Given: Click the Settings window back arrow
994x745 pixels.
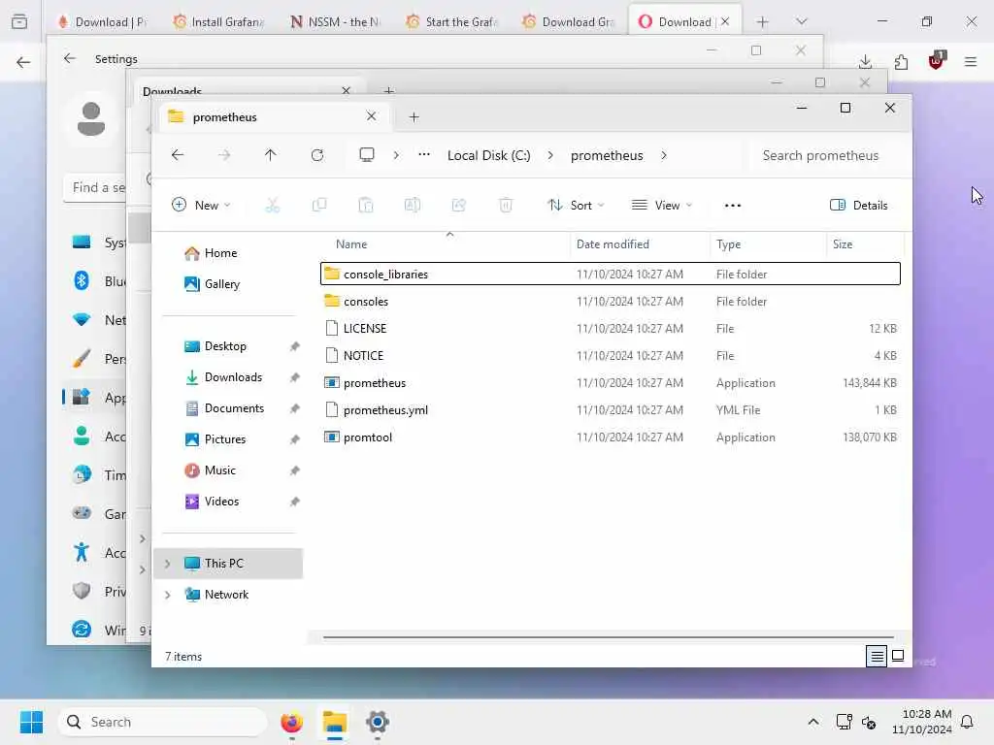Looking at the screenshot, I should tap(70, 58).
